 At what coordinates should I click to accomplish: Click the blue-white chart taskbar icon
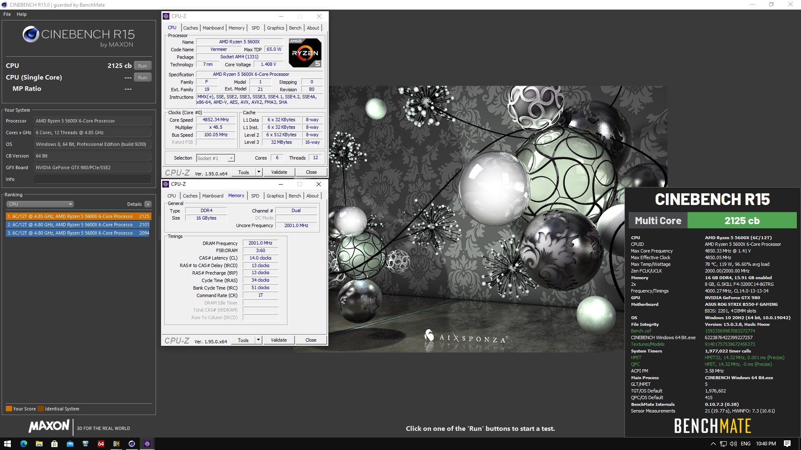[x=85, y=444]
